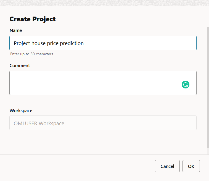Place cursor on the word "prediction" in Name
This screenshot has height=181, width=209.
pos(72,43)
